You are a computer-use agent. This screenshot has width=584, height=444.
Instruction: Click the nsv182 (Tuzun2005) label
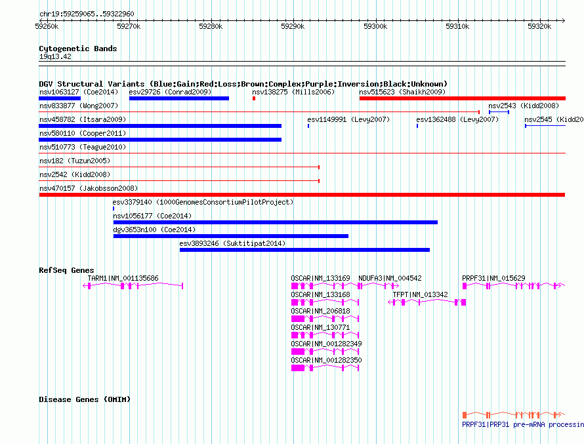pos(75,161)
